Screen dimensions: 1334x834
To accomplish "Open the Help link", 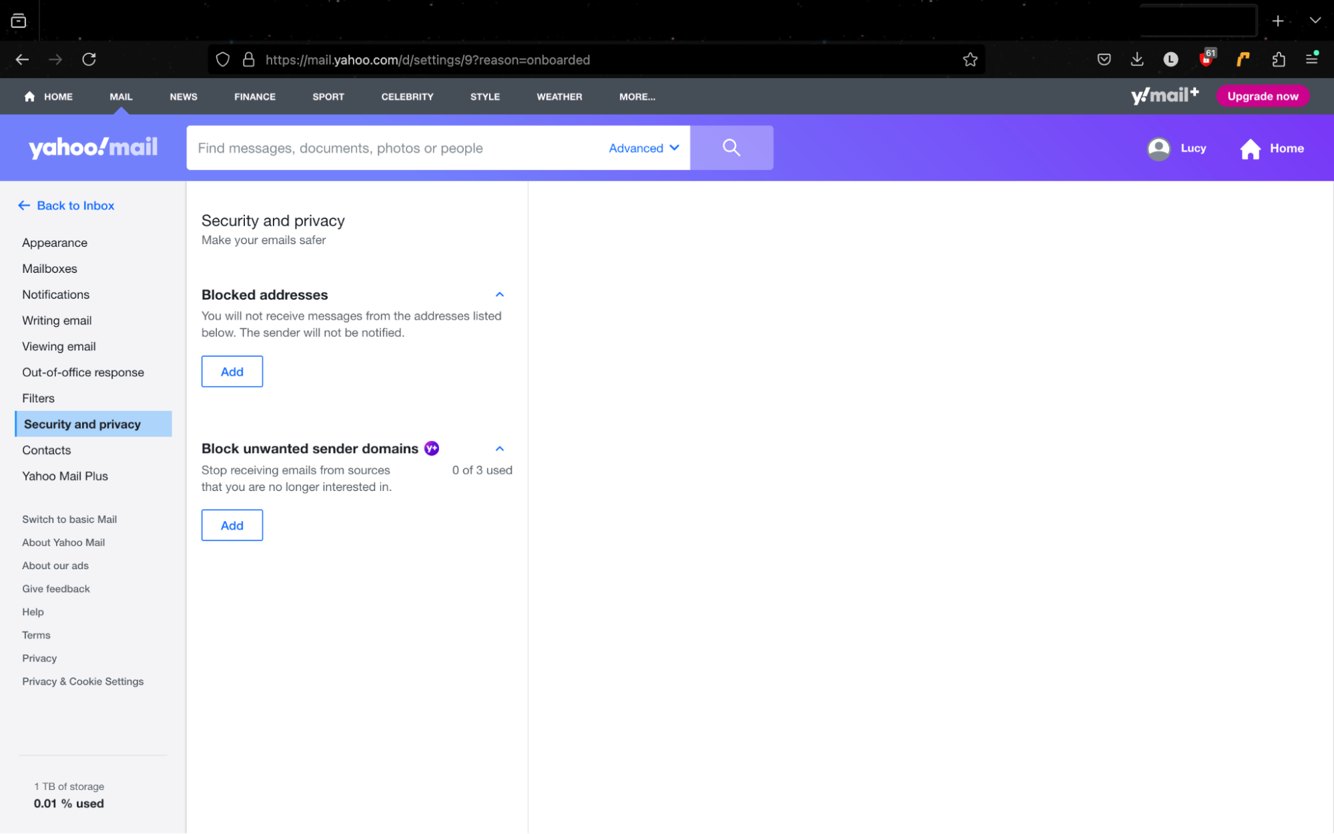I will 33,612.
